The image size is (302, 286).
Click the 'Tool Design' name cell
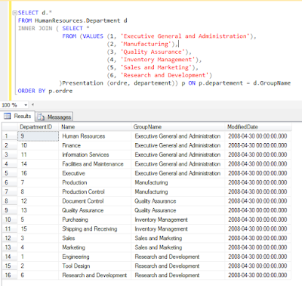95,266
